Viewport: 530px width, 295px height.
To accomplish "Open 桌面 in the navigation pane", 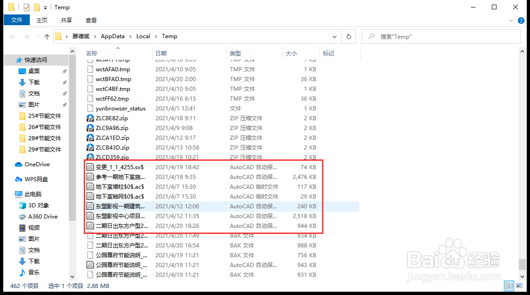I will coord(34,71).
